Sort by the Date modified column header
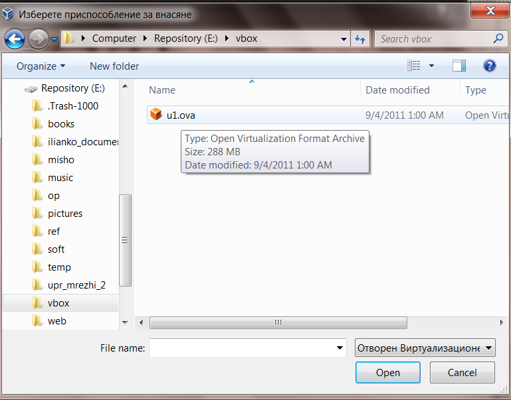 pos(397,90)
